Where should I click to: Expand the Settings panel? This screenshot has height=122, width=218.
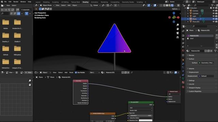(x=191, y=81)
